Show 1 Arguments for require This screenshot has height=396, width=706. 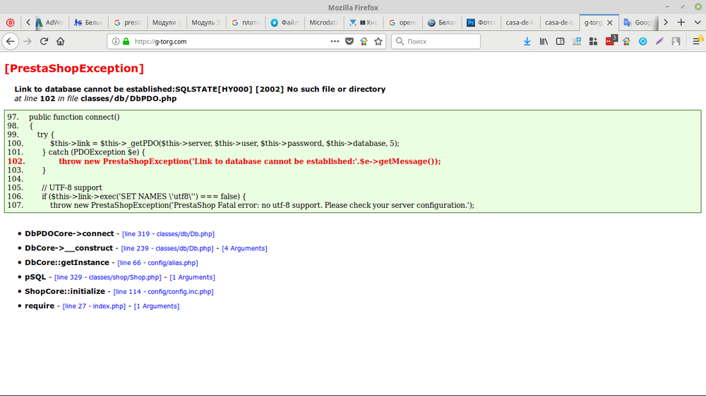(157, 306)
